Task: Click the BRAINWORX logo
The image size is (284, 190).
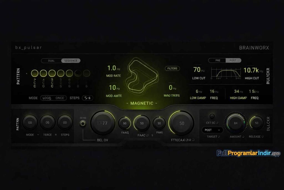Action: [254, 48]
